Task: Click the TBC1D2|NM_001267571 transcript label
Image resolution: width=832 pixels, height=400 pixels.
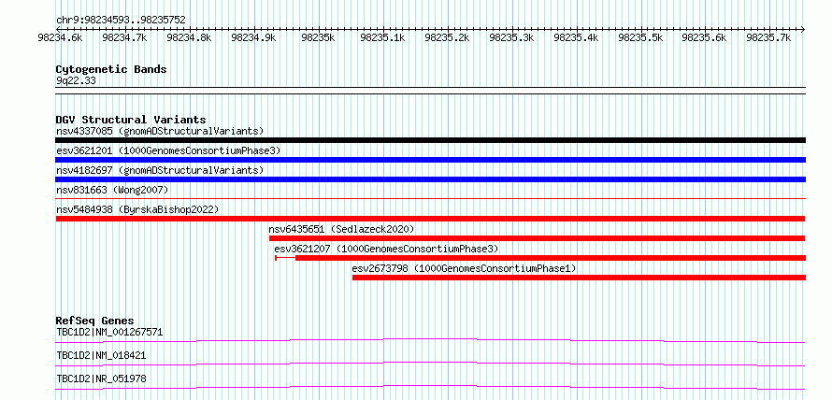Action: click(109, 333)
